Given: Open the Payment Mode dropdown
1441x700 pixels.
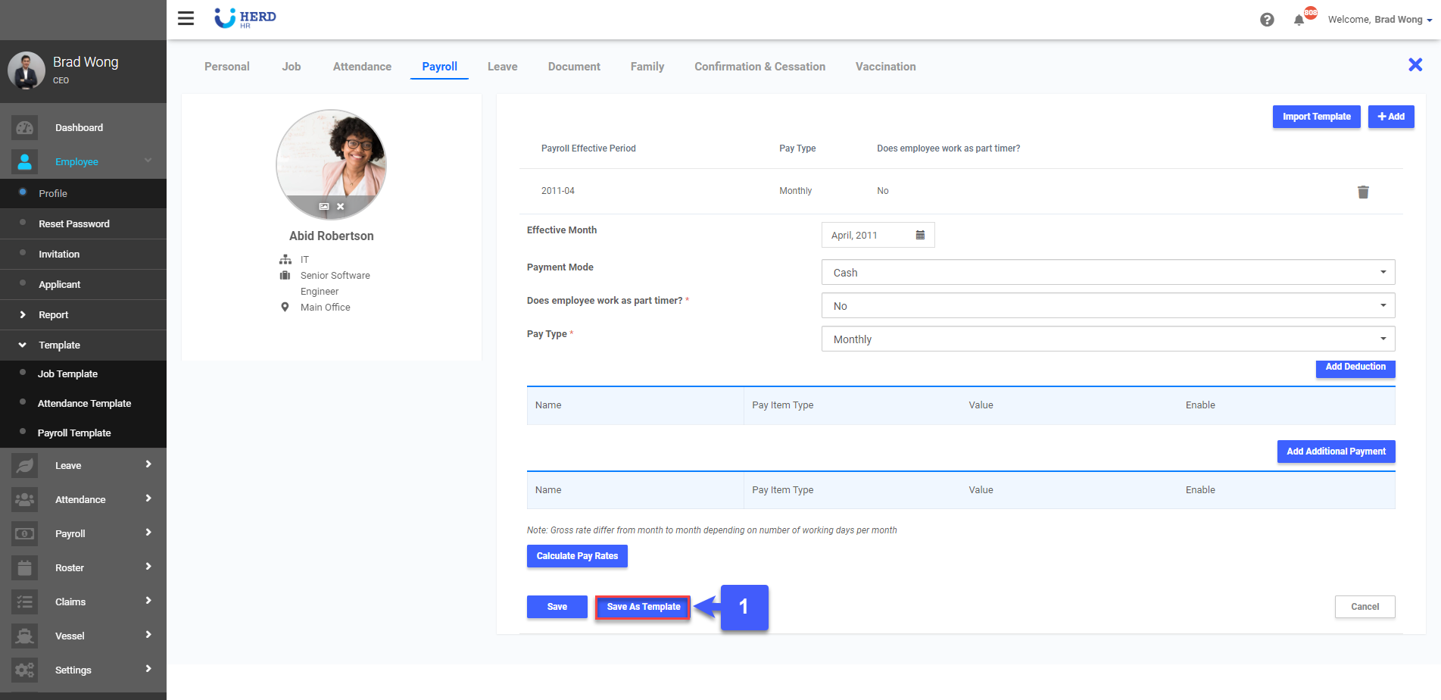Looking at the screenshot, I should coord(1108,272).
